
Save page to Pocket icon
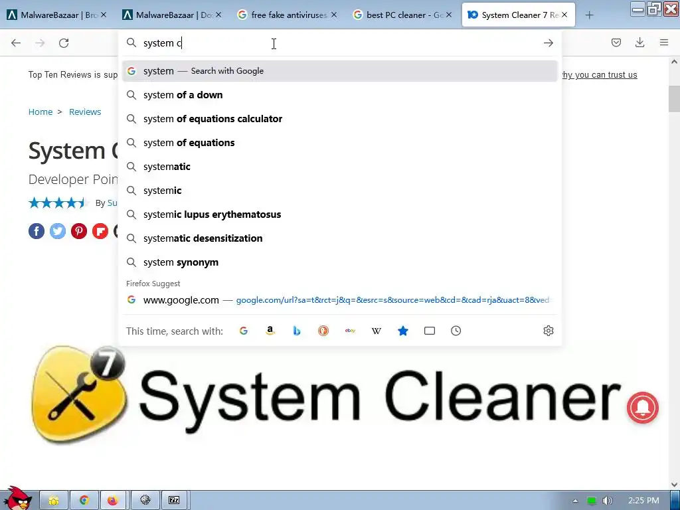(x=616, y=42)
